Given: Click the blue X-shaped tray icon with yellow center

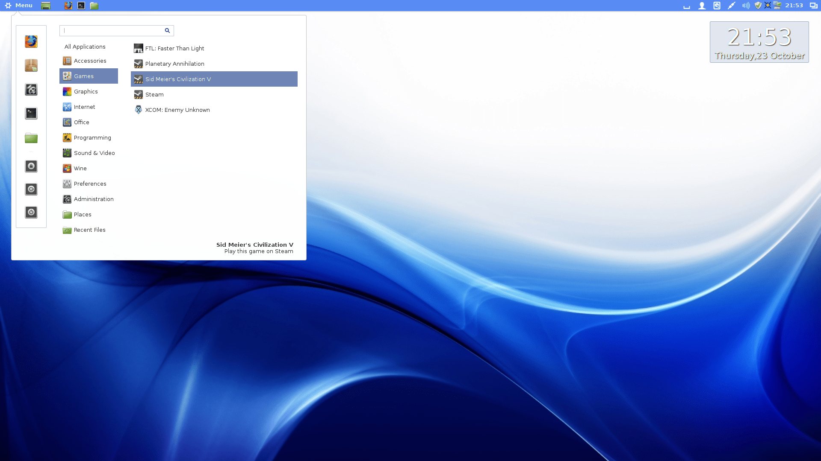Looking at the screenshot, I should [x=768, y=6].
